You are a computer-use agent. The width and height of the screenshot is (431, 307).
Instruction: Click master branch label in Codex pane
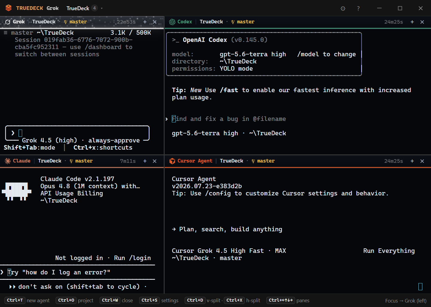tap(243, 22)
